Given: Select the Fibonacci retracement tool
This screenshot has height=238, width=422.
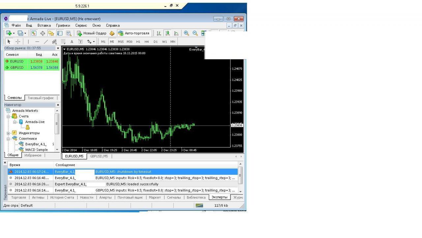Looking at the screenshot, I should 63,42.
